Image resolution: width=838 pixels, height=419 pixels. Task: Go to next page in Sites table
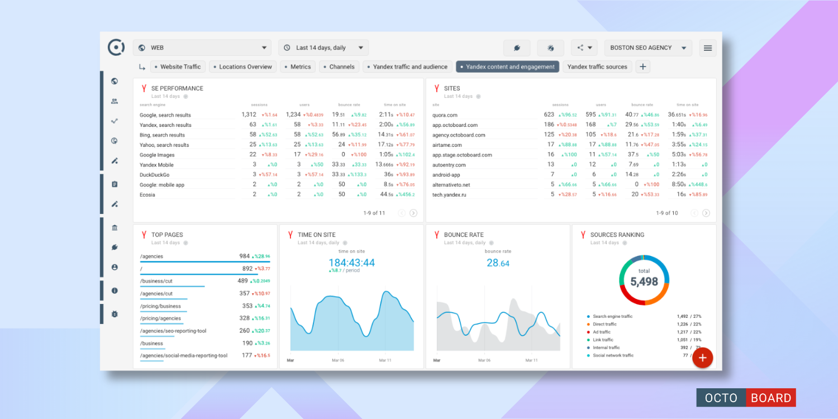coord(706,213)
